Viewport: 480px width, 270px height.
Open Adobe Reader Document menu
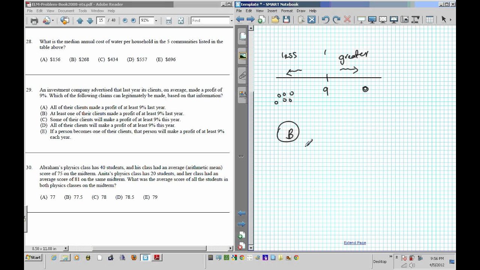66,11
